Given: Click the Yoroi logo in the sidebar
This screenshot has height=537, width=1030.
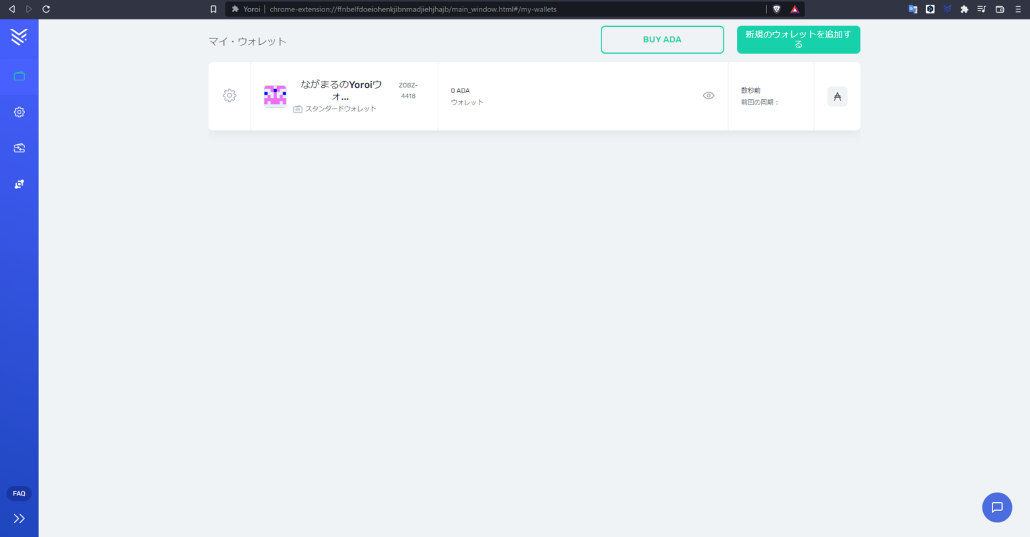Looking at the screenshot, I should click(19, 37).
